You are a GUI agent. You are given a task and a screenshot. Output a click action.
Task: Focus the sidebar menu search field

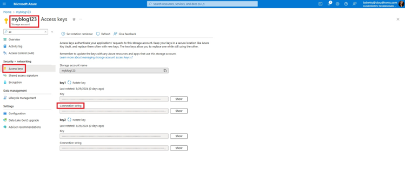click(x=25, y=31)
